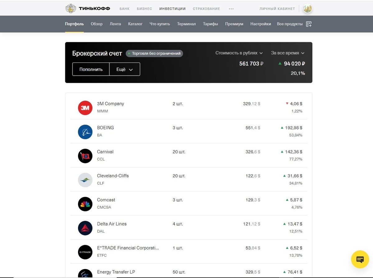This screenshot has height=278, width=373.
Task: Click Carnival's 77,27% return
Action: 296,159
